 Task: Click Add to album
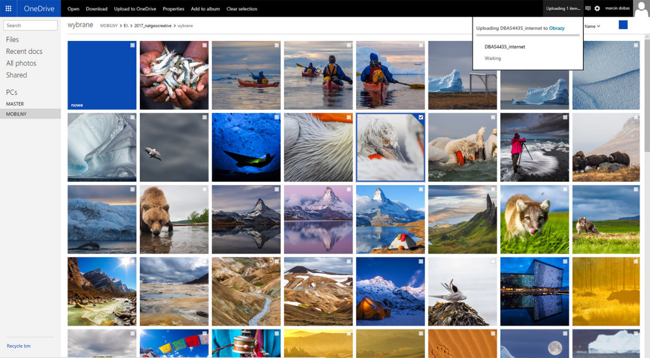click(x=205, y=8)
